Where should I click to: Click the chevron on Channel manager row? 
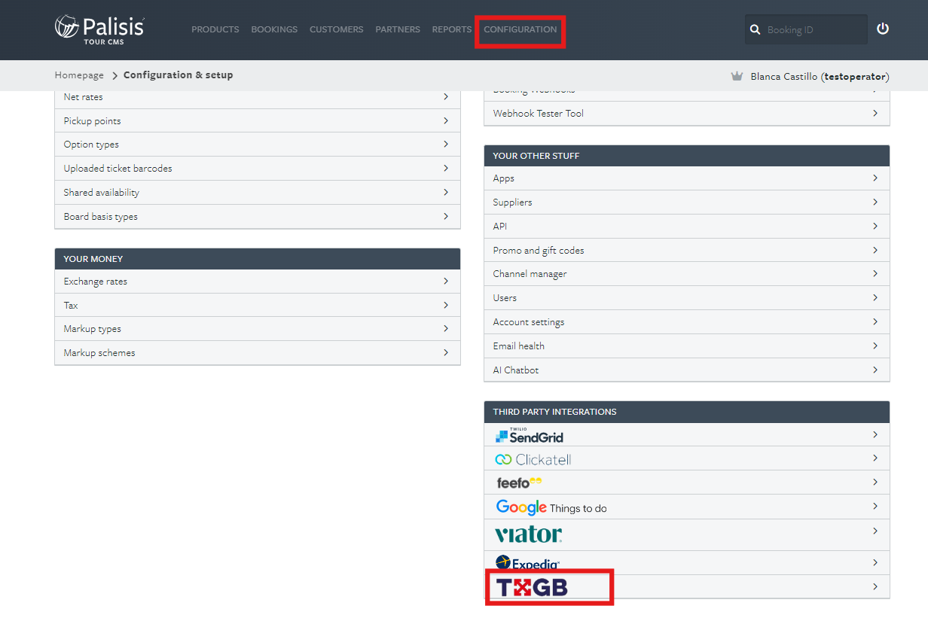(875, 273)
